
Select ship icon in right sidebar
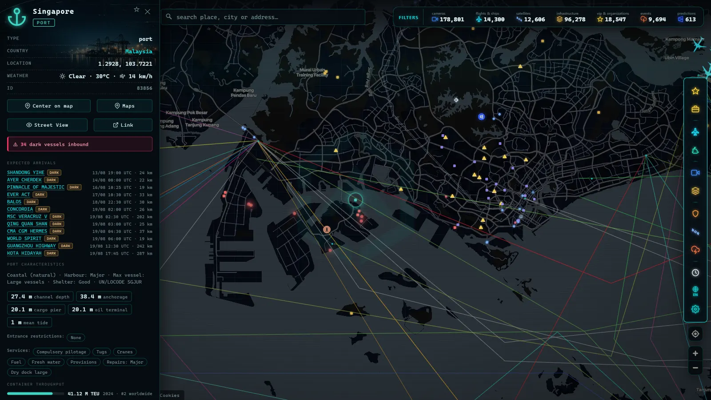(x=695, y=151)
